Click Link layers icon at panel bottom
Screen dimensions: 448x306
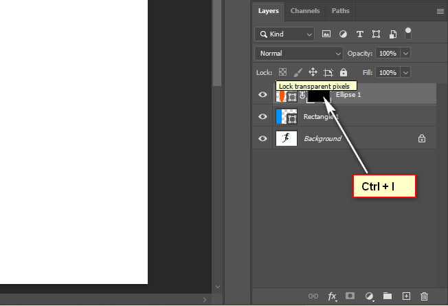313,296
